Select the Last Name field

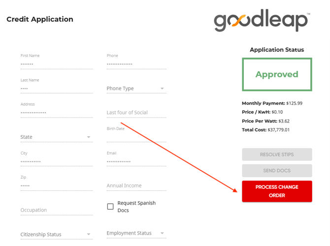56,89
